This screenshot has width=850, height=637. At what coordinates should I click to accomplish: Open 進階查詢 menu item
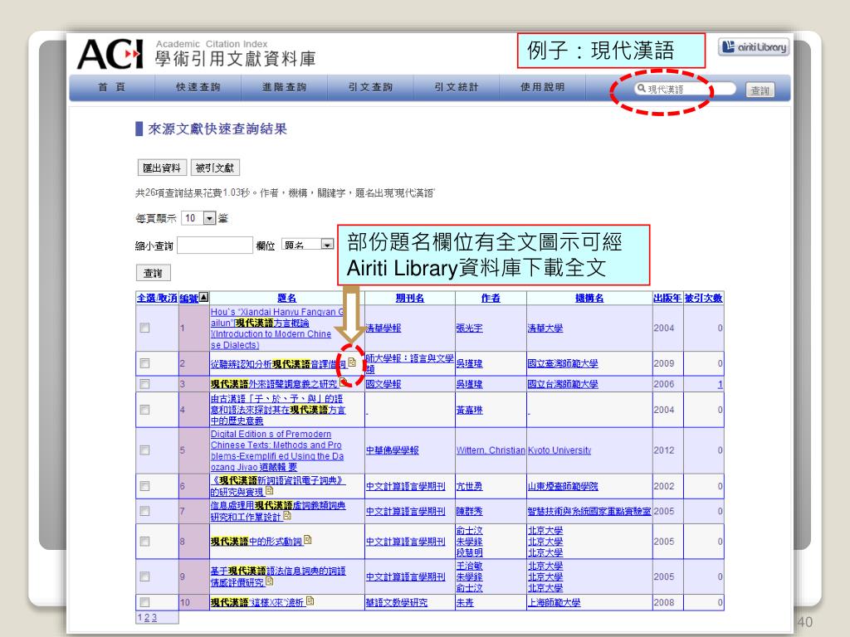pyautogui.click(x=284, y=87)
